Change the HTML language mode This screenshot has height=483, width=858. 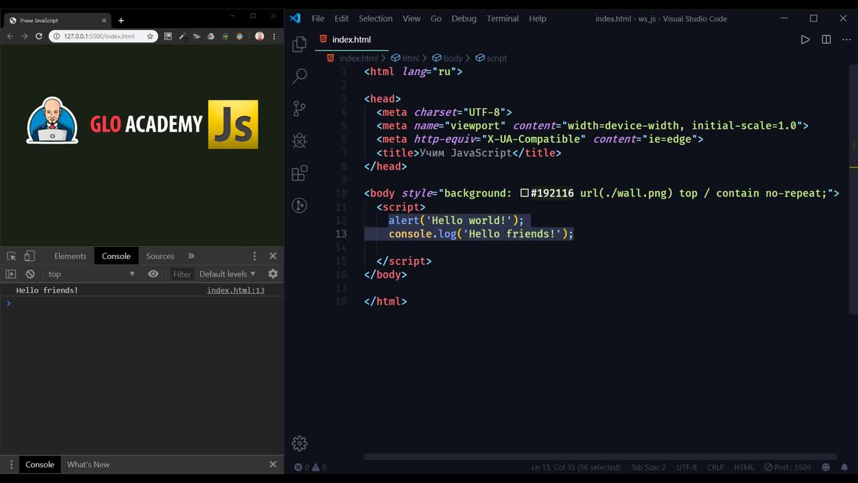(x=744, y=468)
